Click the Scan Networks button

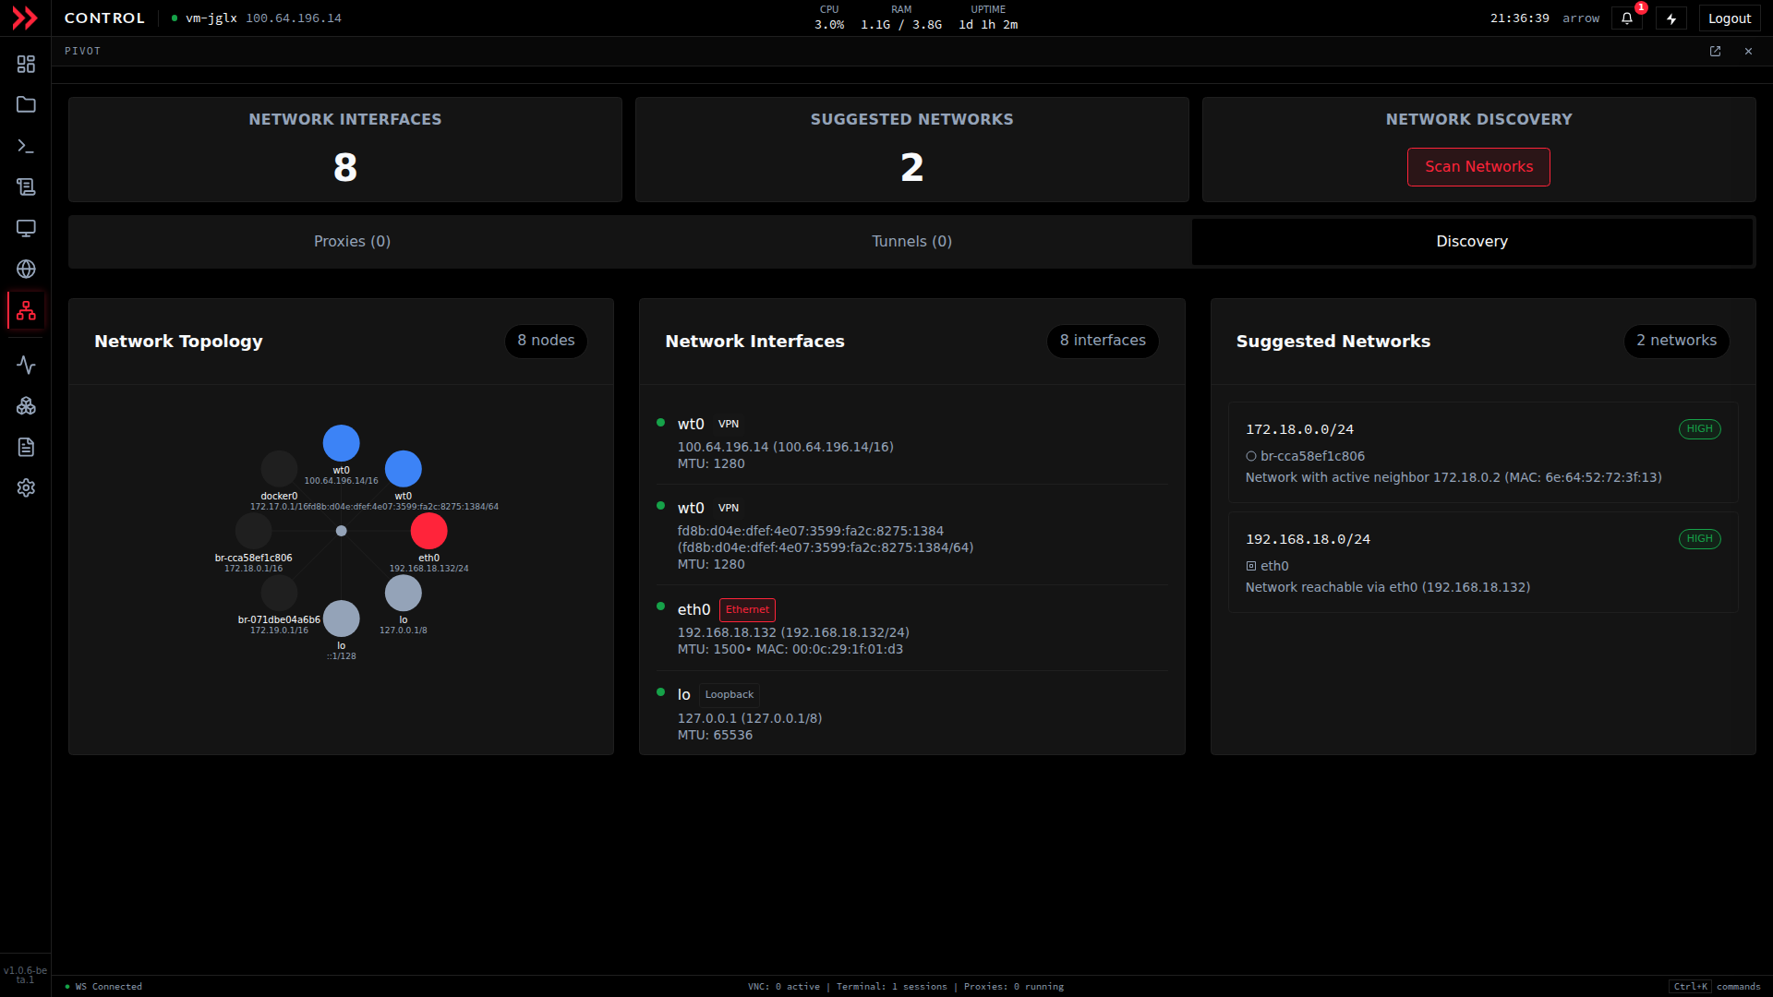tap(1478, 167)
